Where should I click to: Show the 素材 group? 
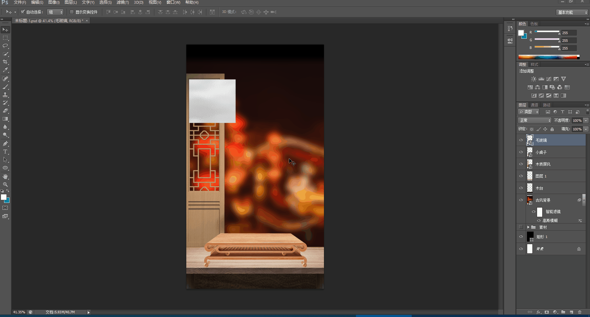521,227
